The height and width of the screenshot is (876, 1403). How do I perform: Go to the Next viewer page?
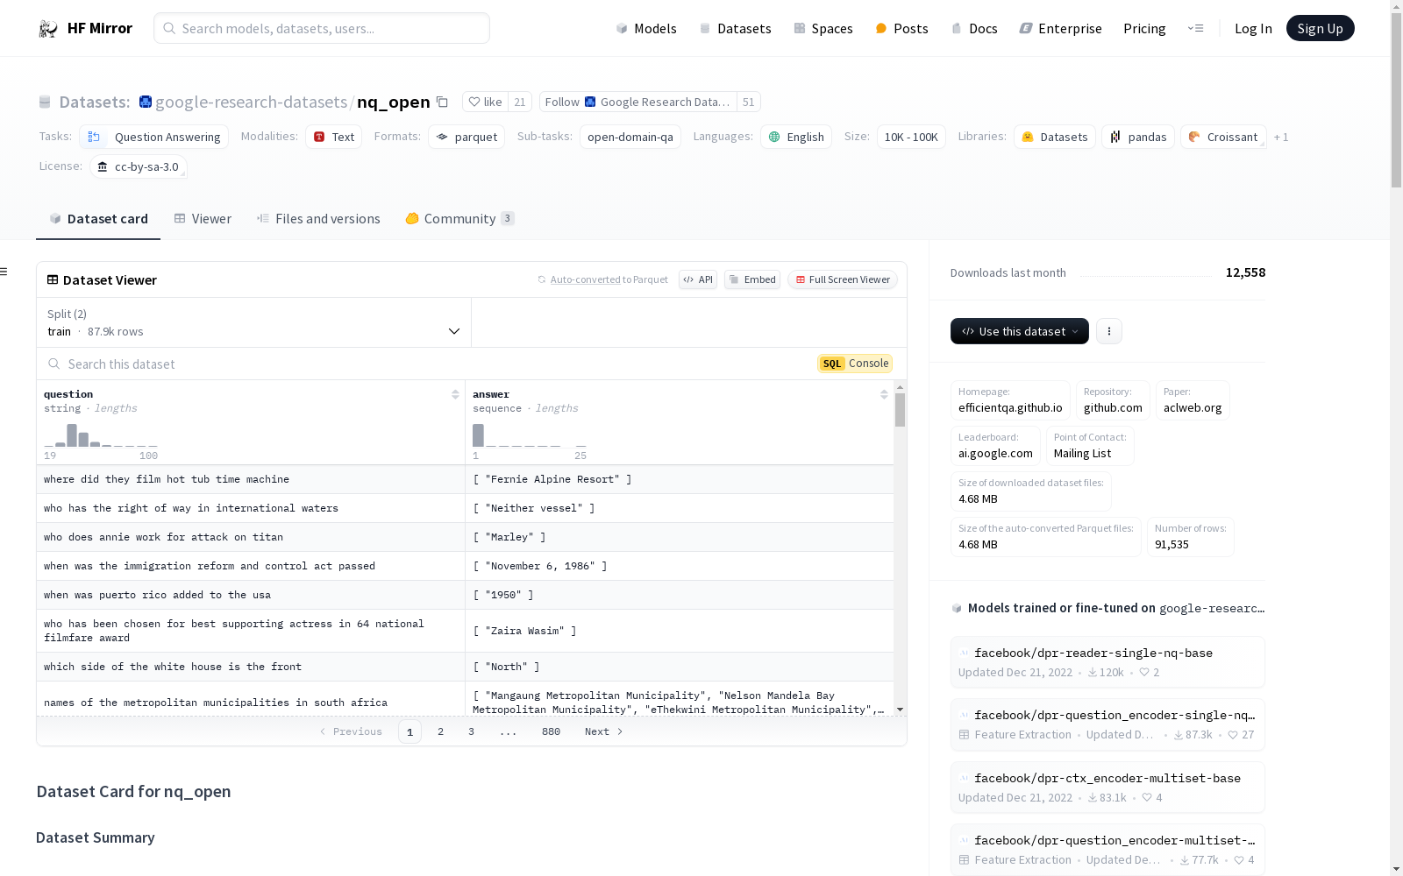click(x=604, y=731)
